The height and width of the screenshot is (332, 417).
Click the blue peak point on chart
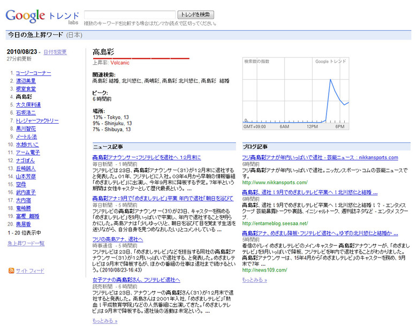330,79
